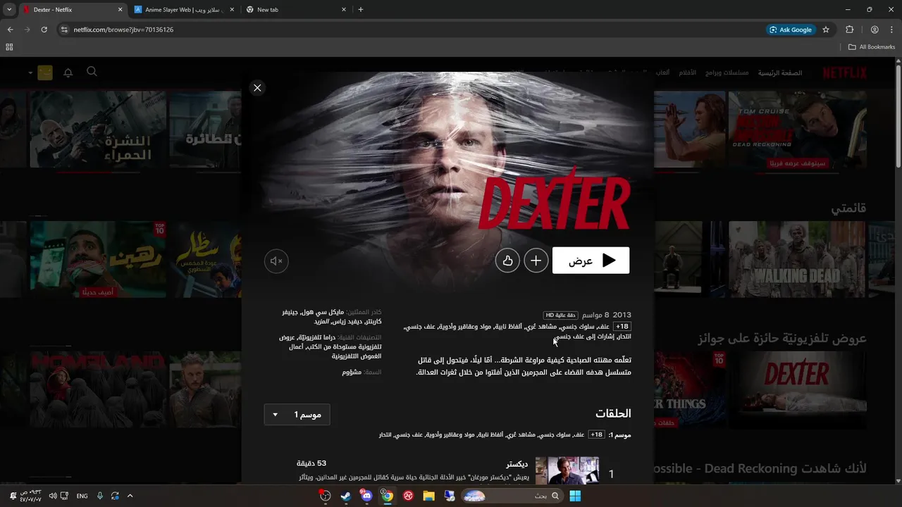Bookmark this page with star icon

pos(826,30)
